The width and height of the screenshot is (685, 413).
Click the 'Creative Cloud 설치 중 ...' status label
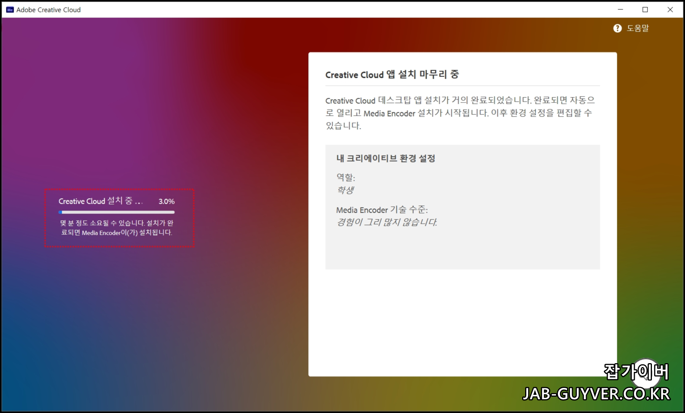(x=101, y=201)
